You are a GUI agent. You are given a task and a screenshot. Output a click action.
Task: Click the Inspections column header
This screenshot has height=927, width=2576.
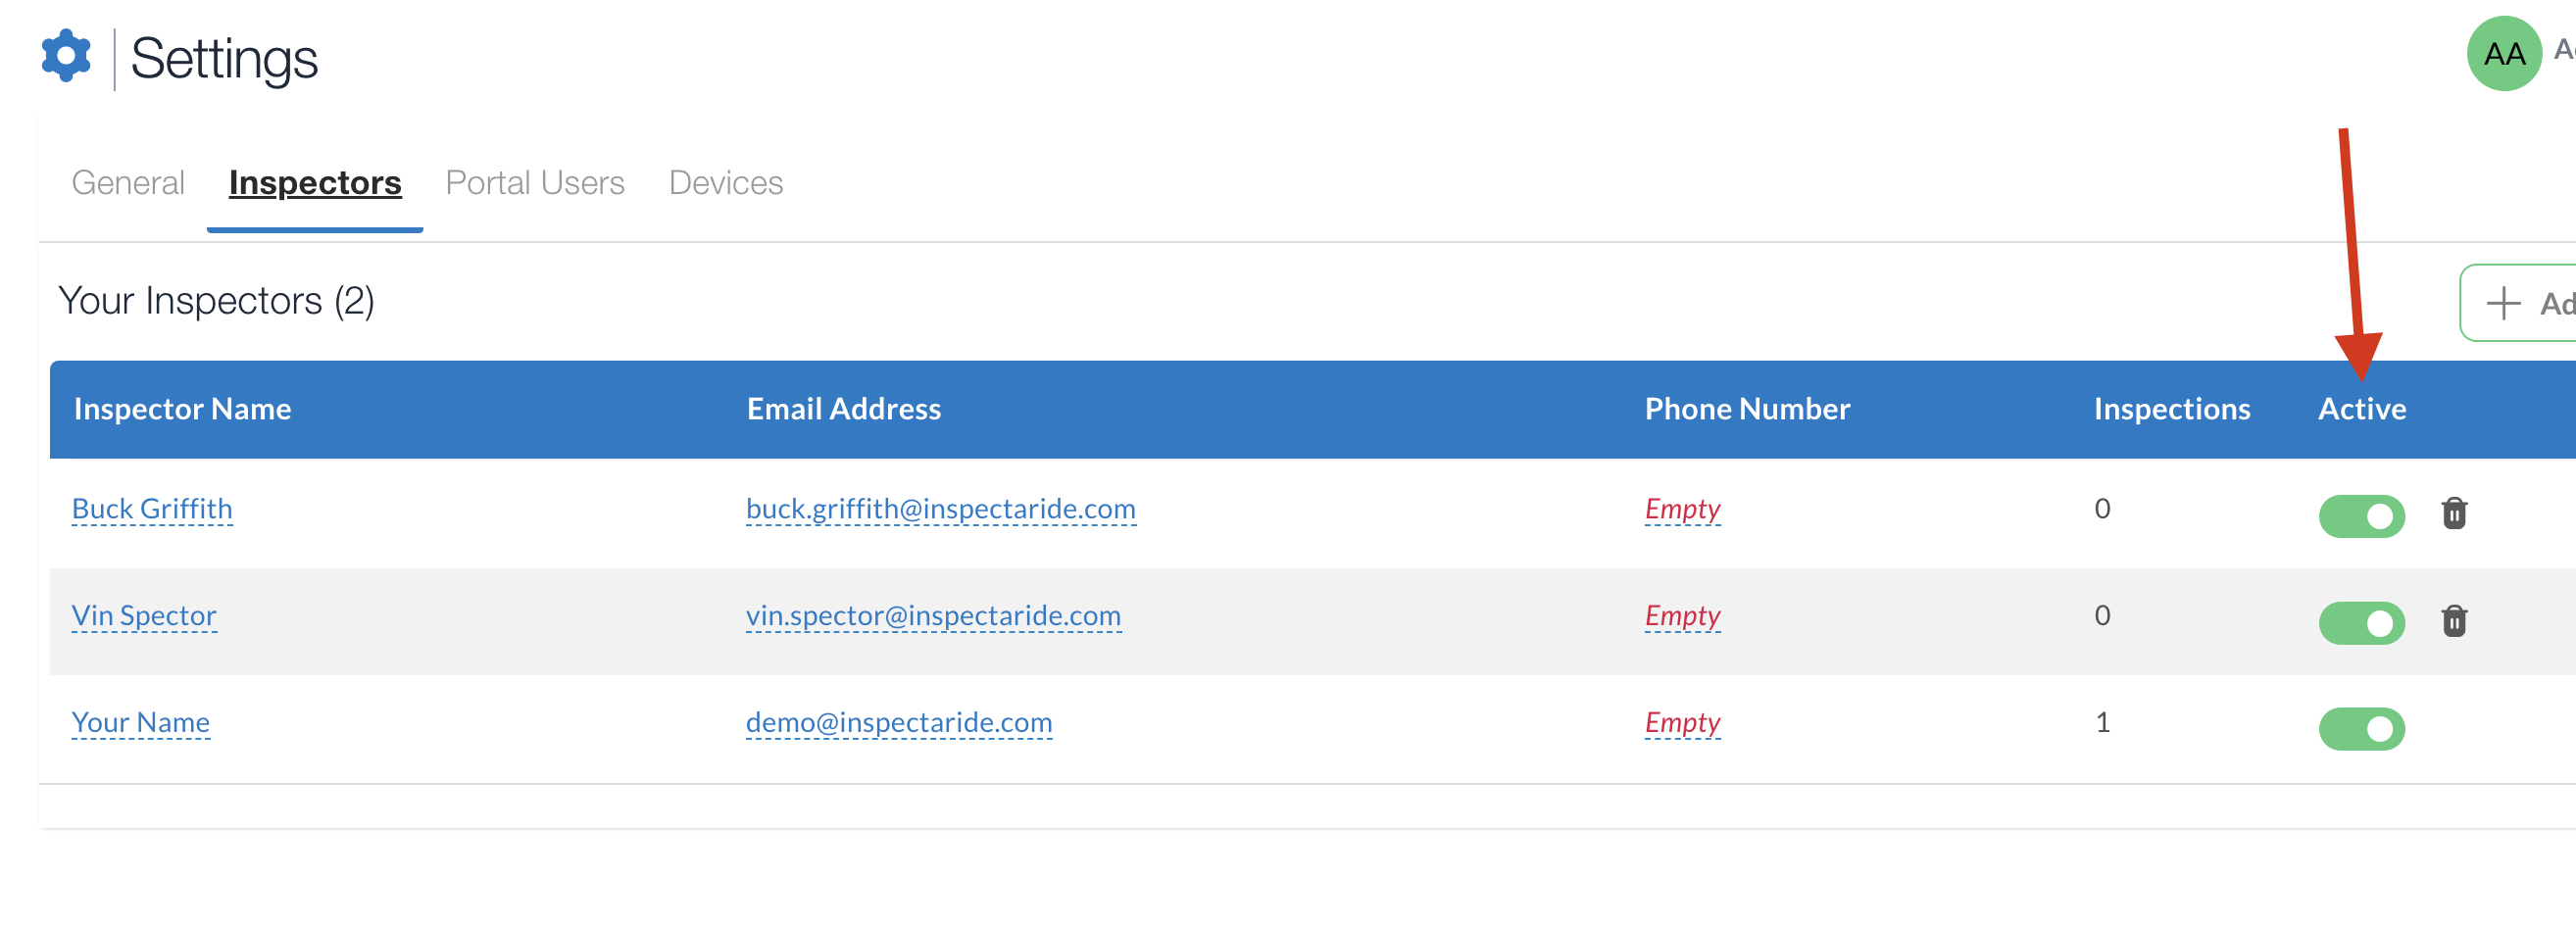(x=2171, y=409)
